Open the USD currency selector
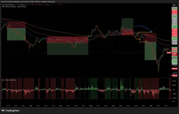 point(174,5)
